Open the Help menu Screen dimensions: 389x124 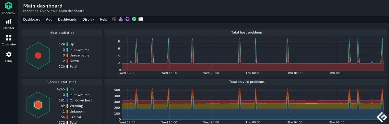click(x=103, y=19)
